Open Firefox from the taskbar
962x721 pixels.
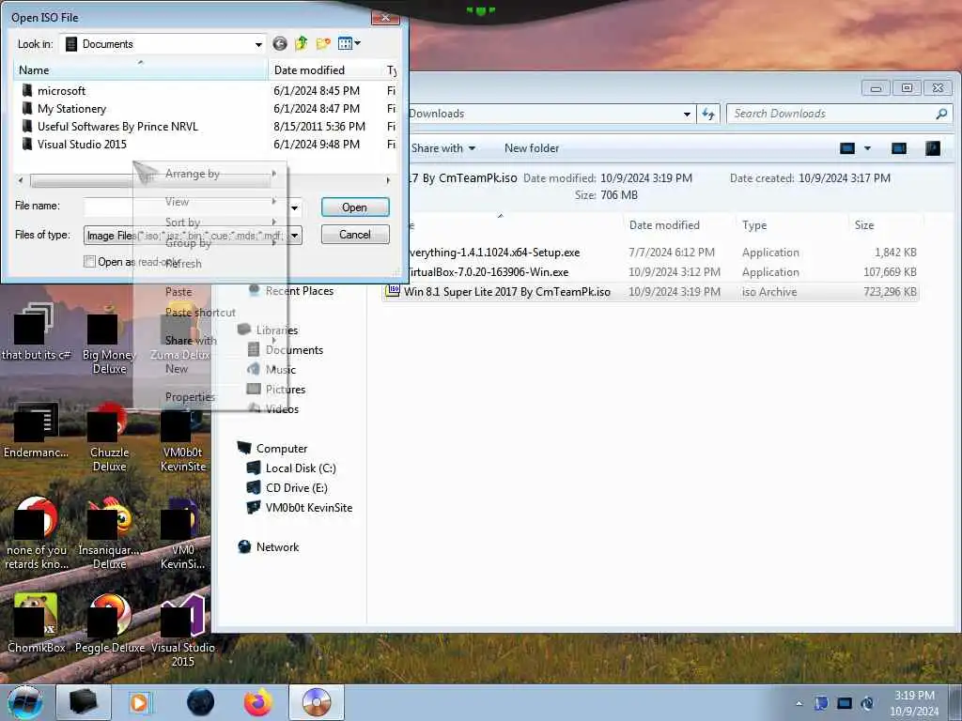click(257, 702)
